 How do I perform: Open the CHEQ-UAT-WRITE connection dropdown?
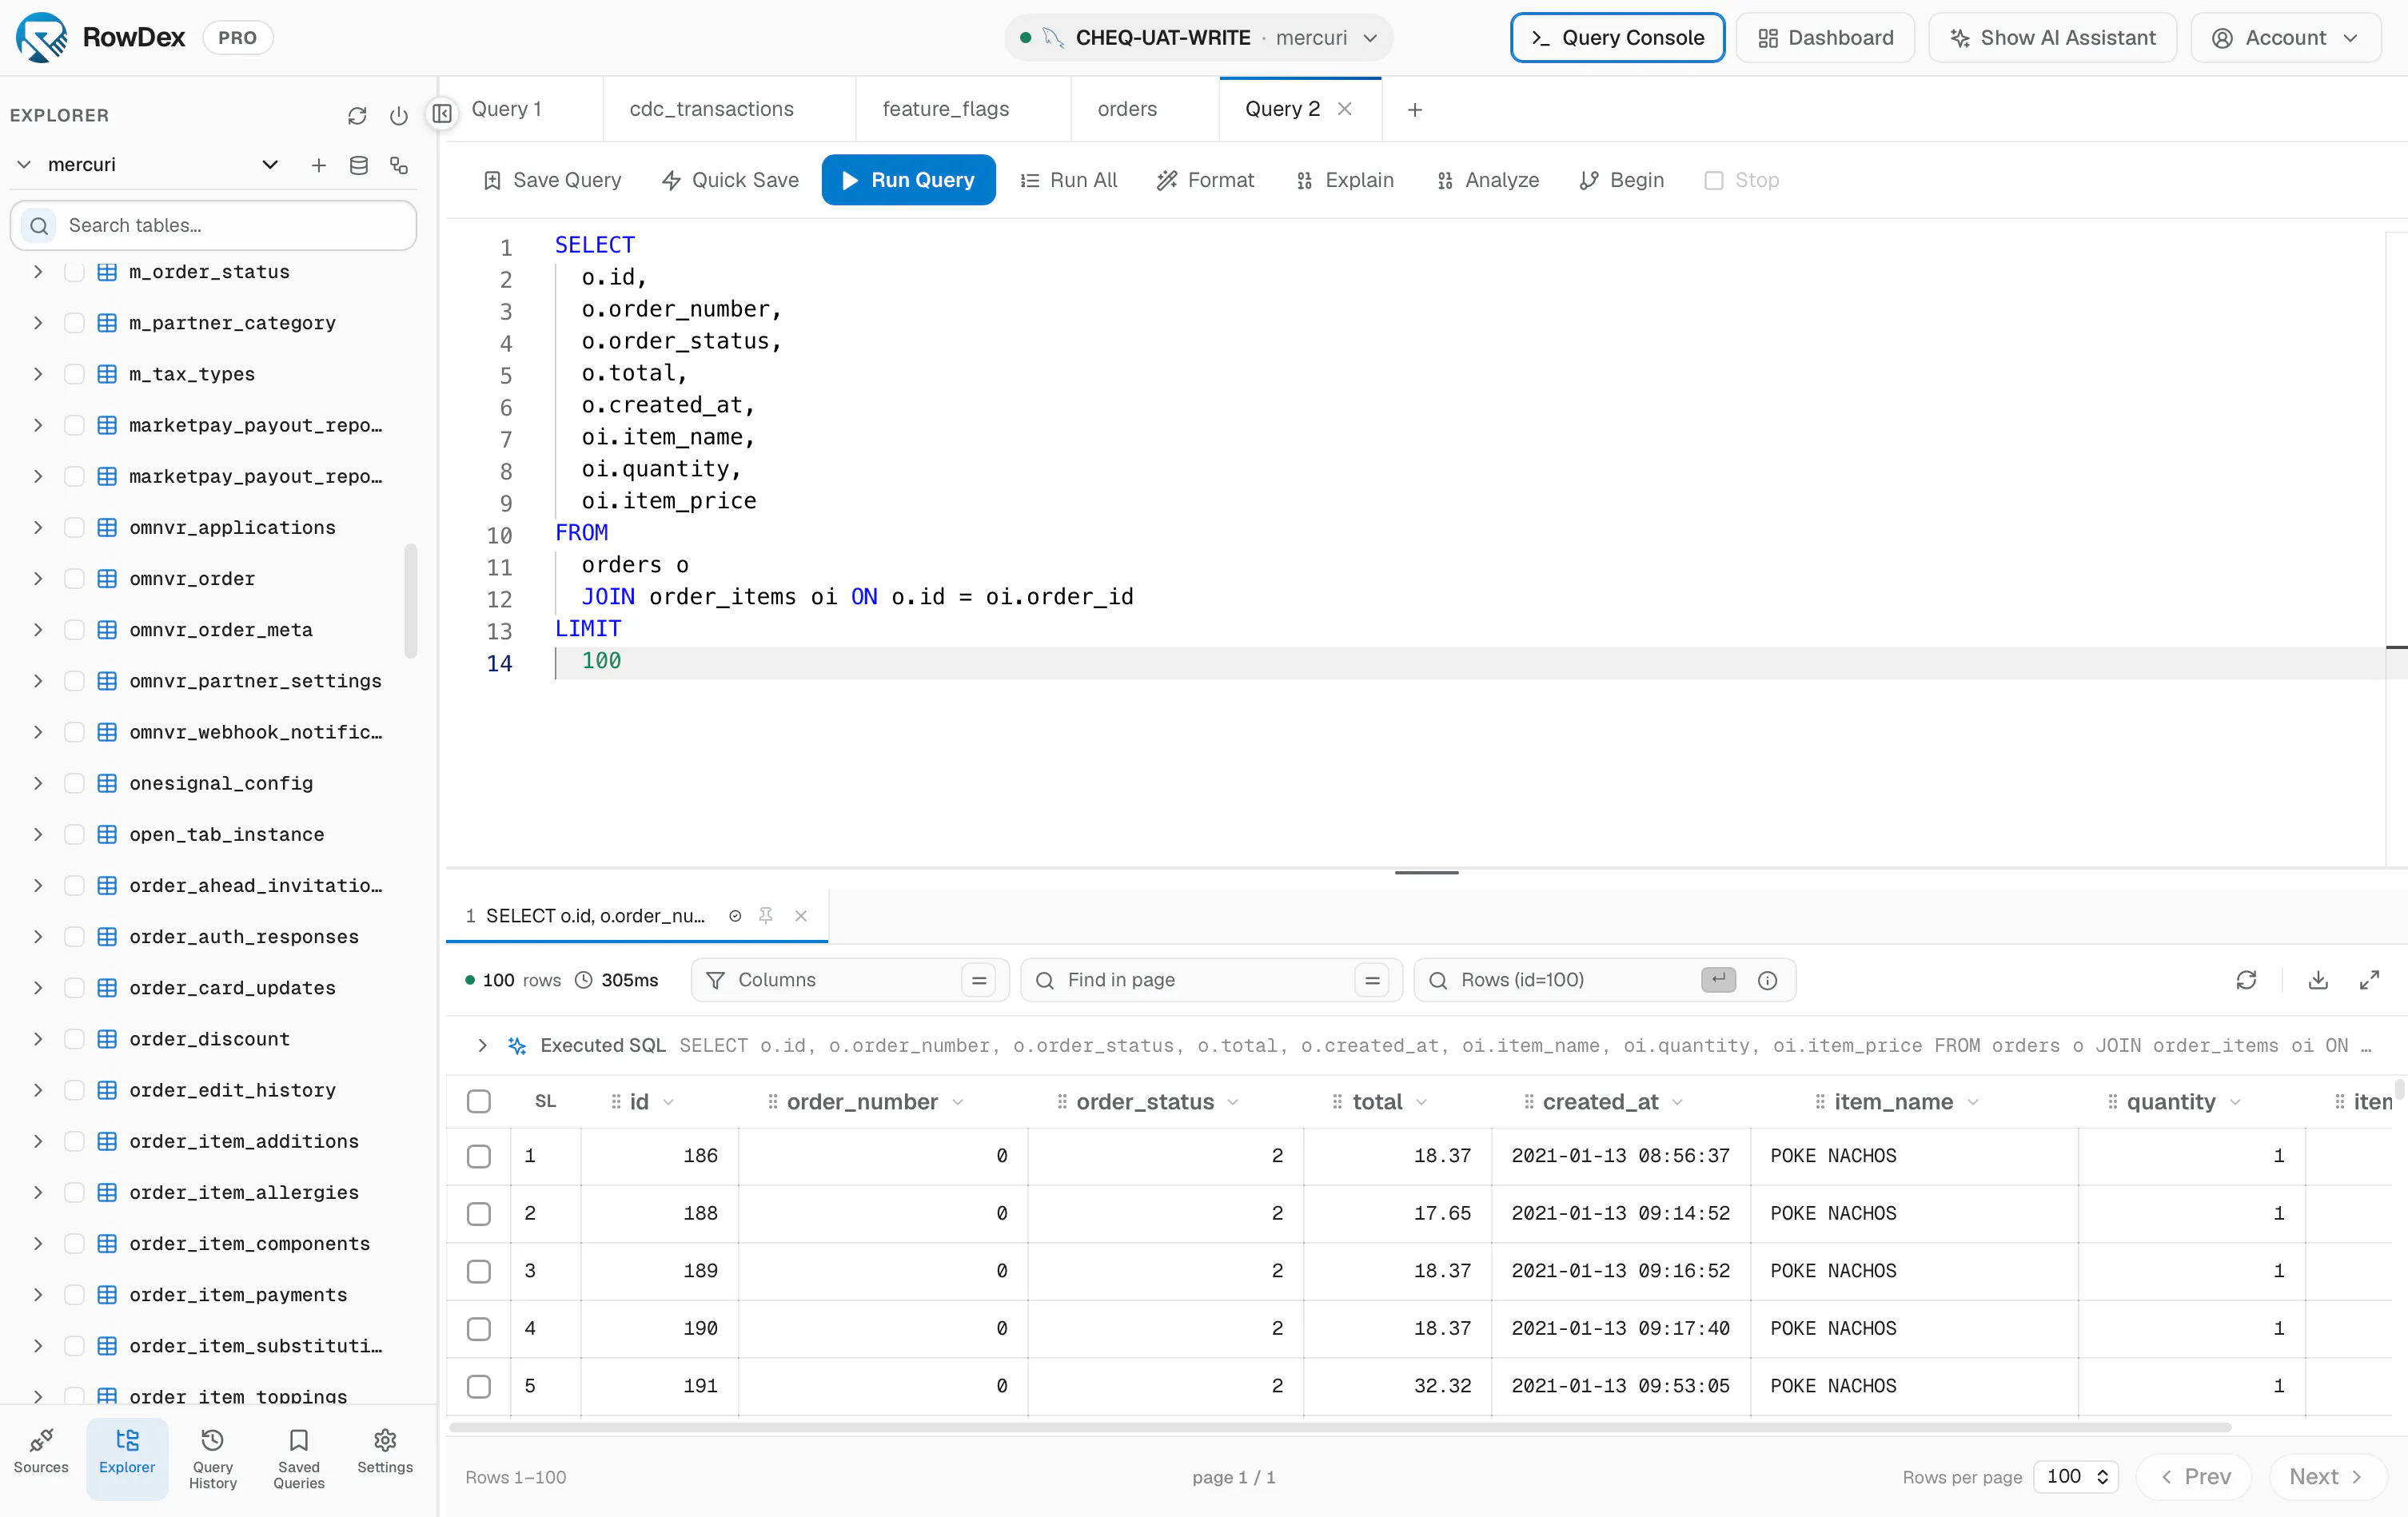coord(1198,38)
